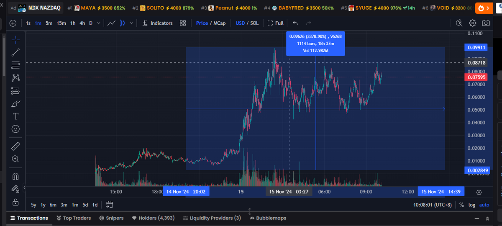Toggle magnet mode for drawings
The image size is (502, 226).
[15, 176]
